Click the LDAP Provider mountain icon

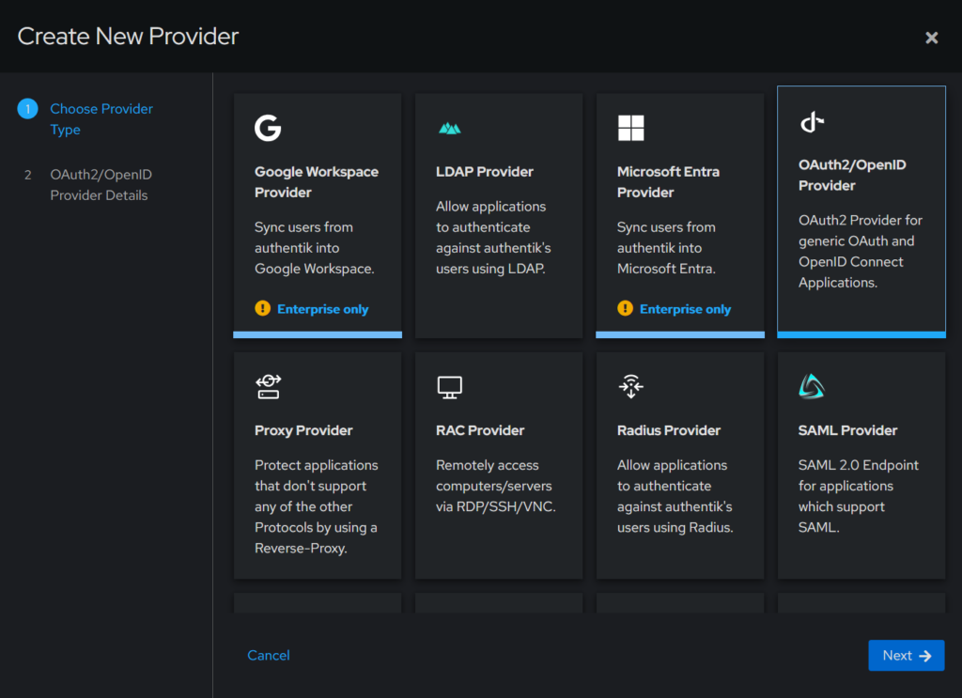tap(449, 128)
